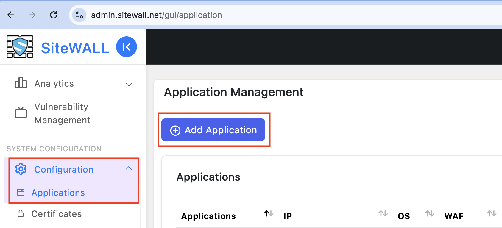Open the SiteWALL home link text
This screenshot has height=228, width=502.
click(75, 48)
